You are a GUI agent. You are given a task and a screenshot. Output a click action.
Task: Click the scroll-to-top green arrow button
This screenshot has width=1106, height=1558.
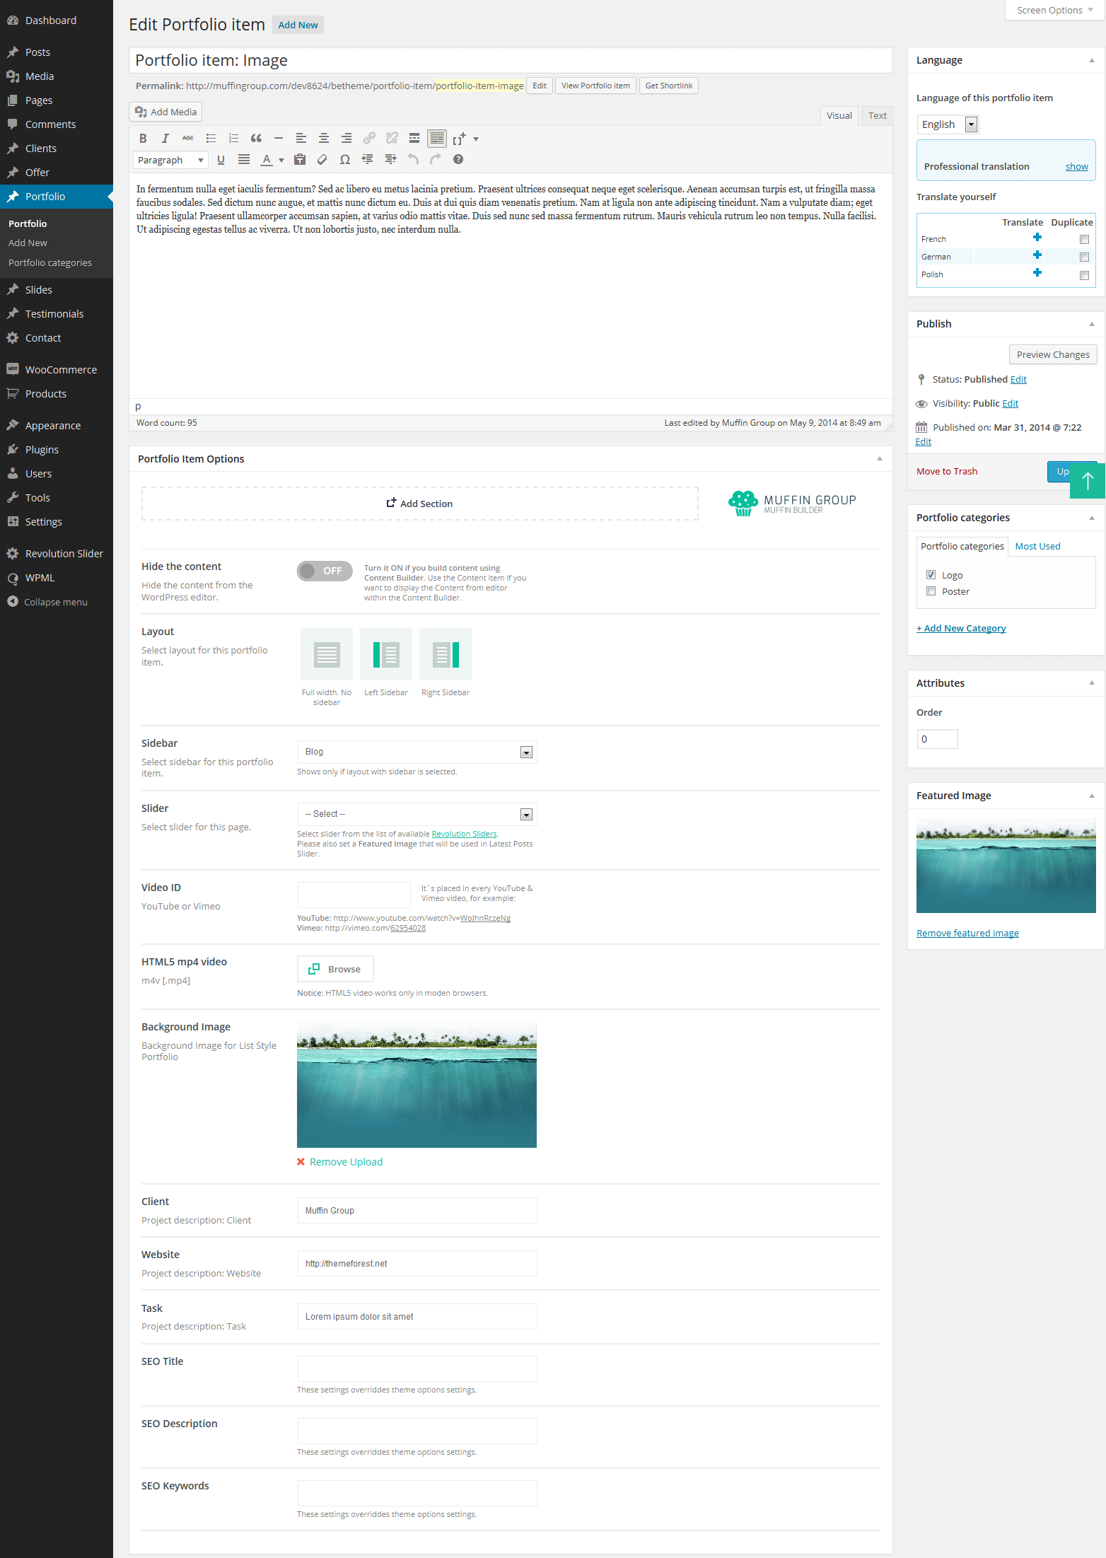[x=1087, y=481]
